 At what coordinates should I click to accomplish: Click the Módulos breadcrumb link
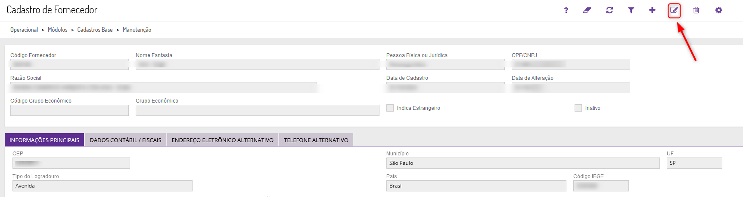(58, 30)
